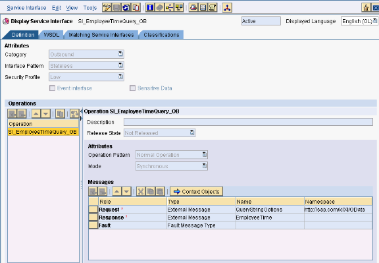379x263 pixels.
Task: Click the Active status field
Action: coord(261,21)
